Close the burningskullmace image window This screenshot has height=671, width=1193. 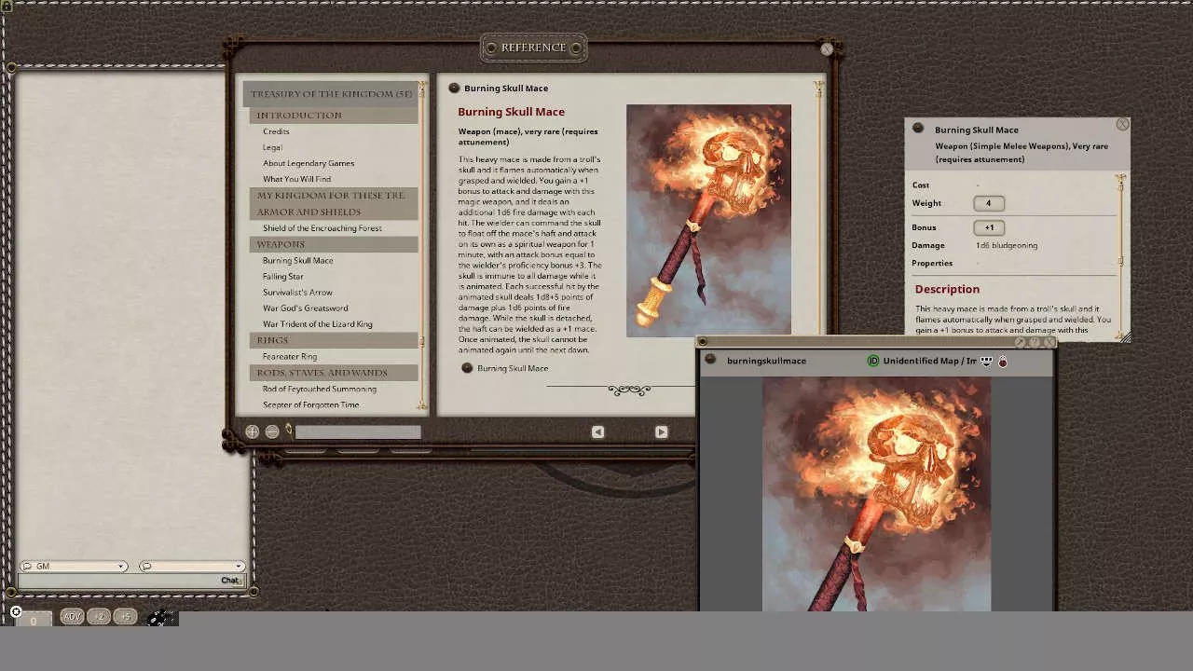point(1049,342)
